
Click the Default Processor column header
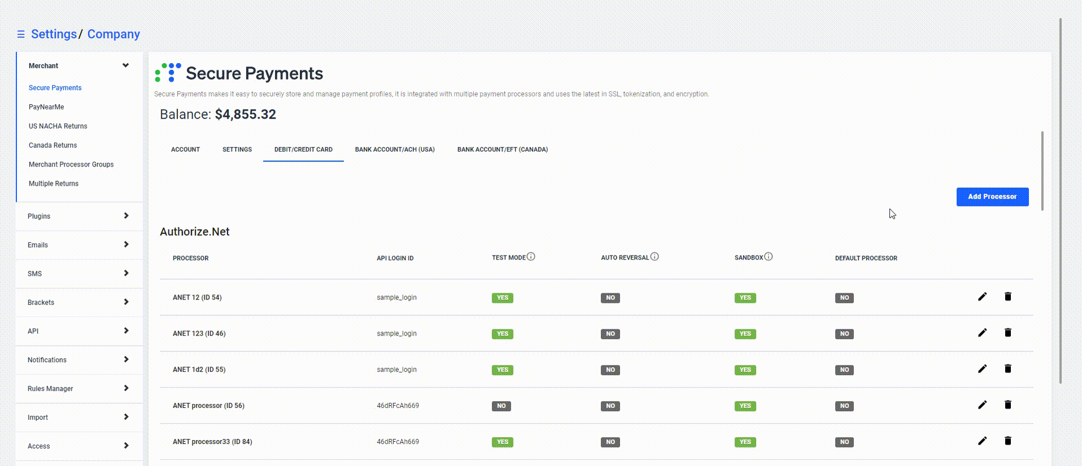coord(866,258)
